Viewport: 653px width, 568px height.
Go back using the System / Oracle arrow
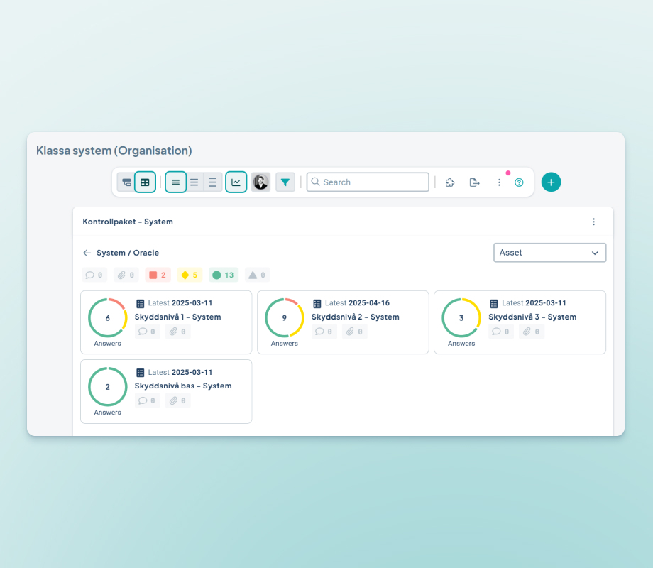[x=87, y=253]
